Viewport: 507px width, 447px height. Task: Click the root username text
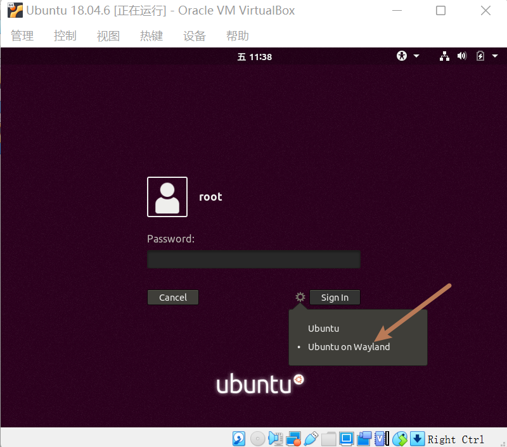tap(210, 197)
